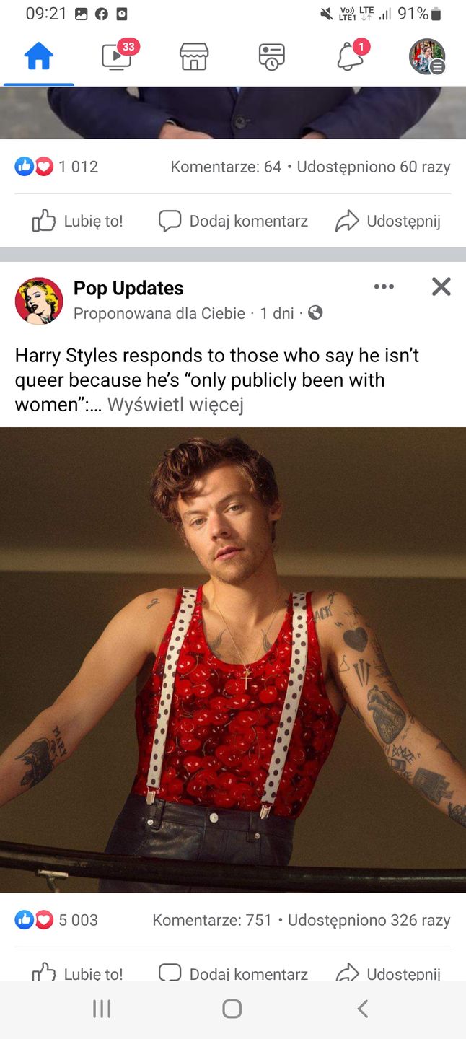Open the Pop Updates page name link

click(128, 288)
